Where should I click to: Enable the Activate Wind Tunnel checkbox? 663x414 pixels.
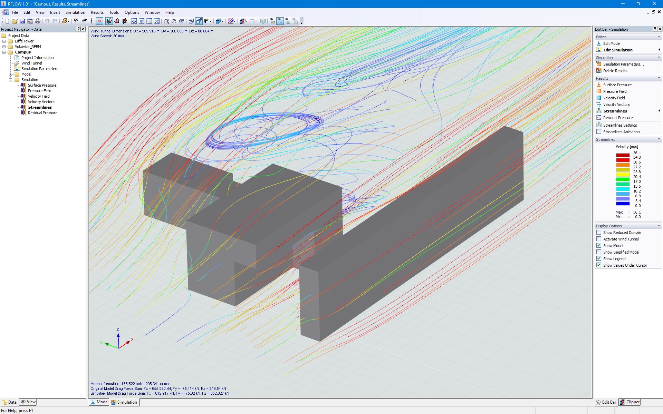click(598, 238)
